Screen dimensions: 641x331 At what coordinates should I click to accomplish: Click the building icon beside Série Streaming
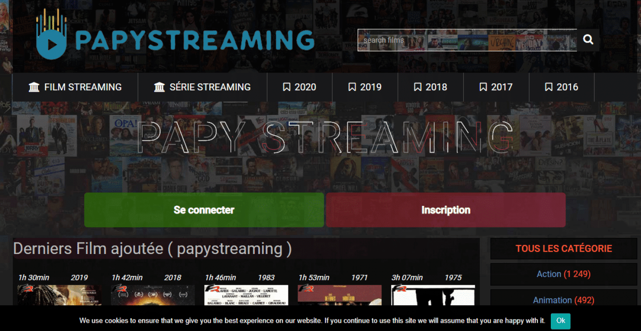[159, 87]
